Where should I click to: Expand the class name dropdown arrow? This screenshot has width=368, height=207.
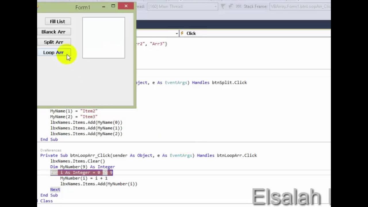(x=177, y=34)
